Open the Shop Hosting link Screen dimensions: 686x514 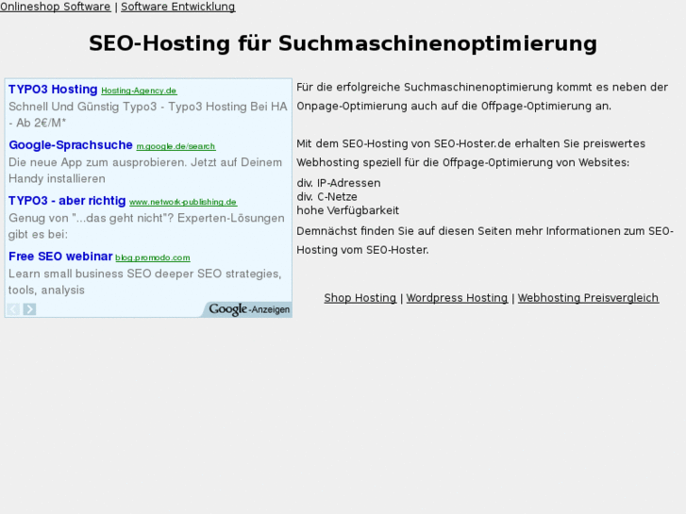[x=360, y=298]
